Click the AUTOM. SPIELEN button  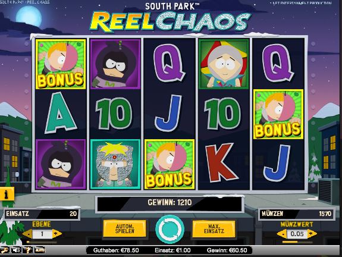pyautogui.click(x=124, y=228)
